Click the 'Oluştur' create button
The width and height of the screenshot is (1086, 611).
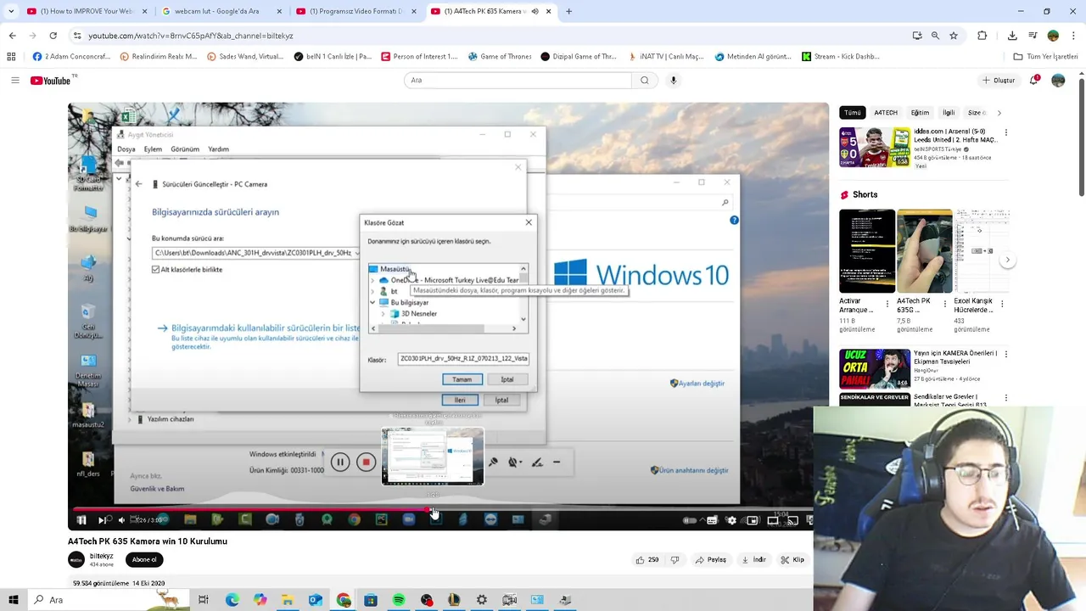point(998,81)
